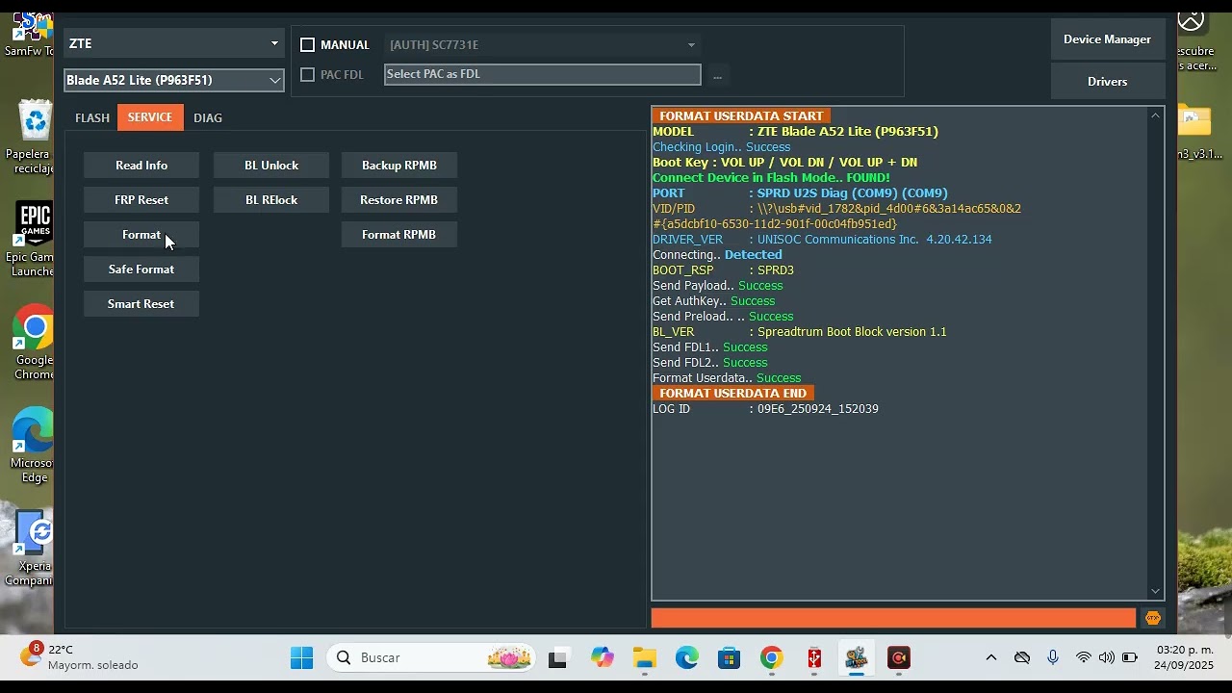Click the 'Boot Key : VOL UP' log line

pyautogui.click(x=785, y=163)
